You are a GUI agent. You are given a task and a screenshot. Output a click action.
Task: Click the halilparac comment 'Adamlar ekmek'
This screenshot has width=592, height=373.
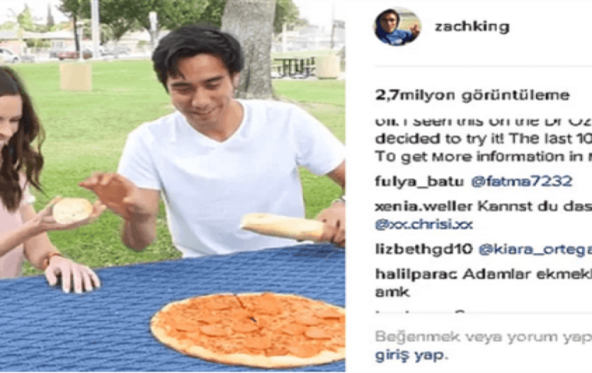pyautogui.click(x=527, y=274)
